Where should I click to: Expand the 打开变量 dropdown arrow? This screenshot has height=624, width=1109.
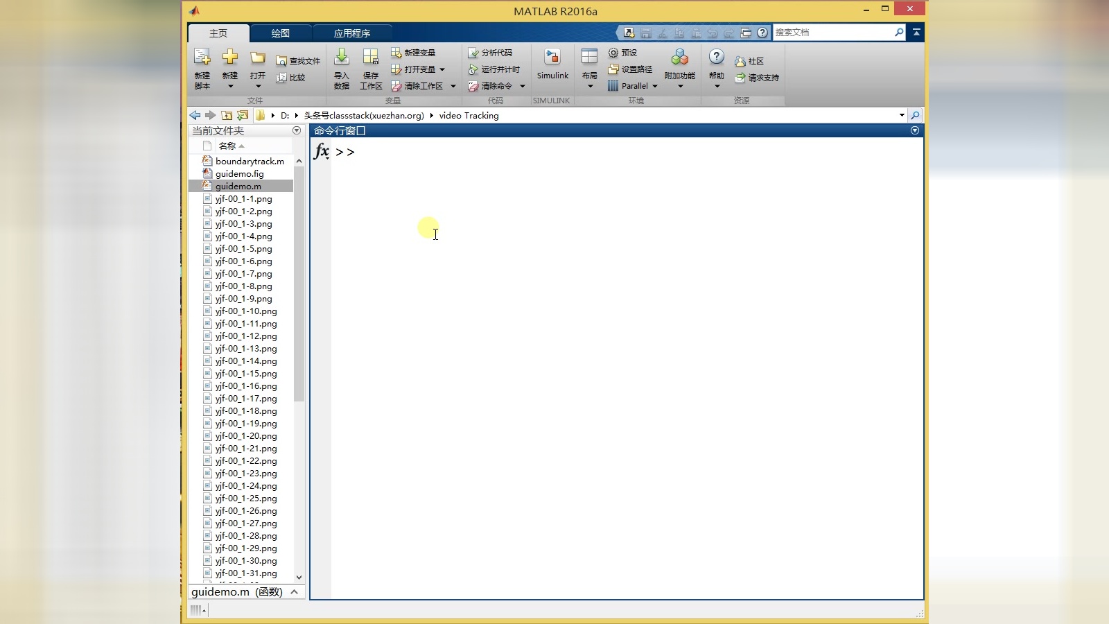(x=442, y=69)
